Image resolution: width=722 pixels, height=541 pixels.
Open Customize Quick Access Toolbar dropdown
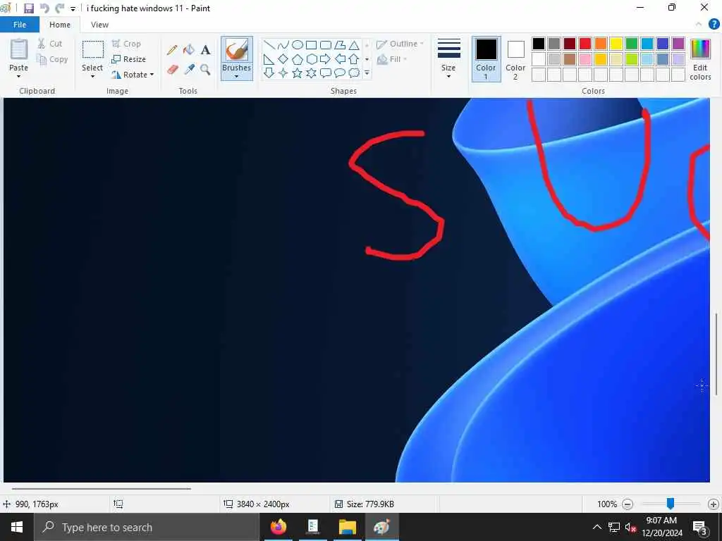tap(73, 8)
